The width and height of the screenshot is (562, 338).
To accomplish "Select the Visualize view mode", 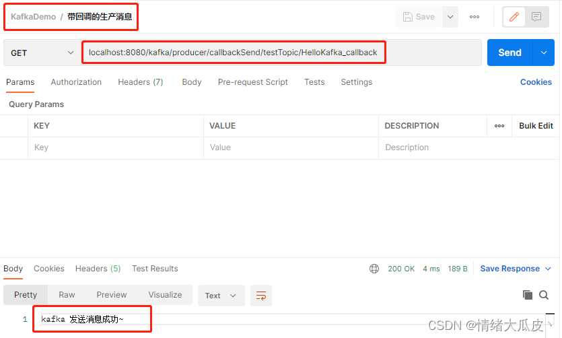I will point(165,295).
